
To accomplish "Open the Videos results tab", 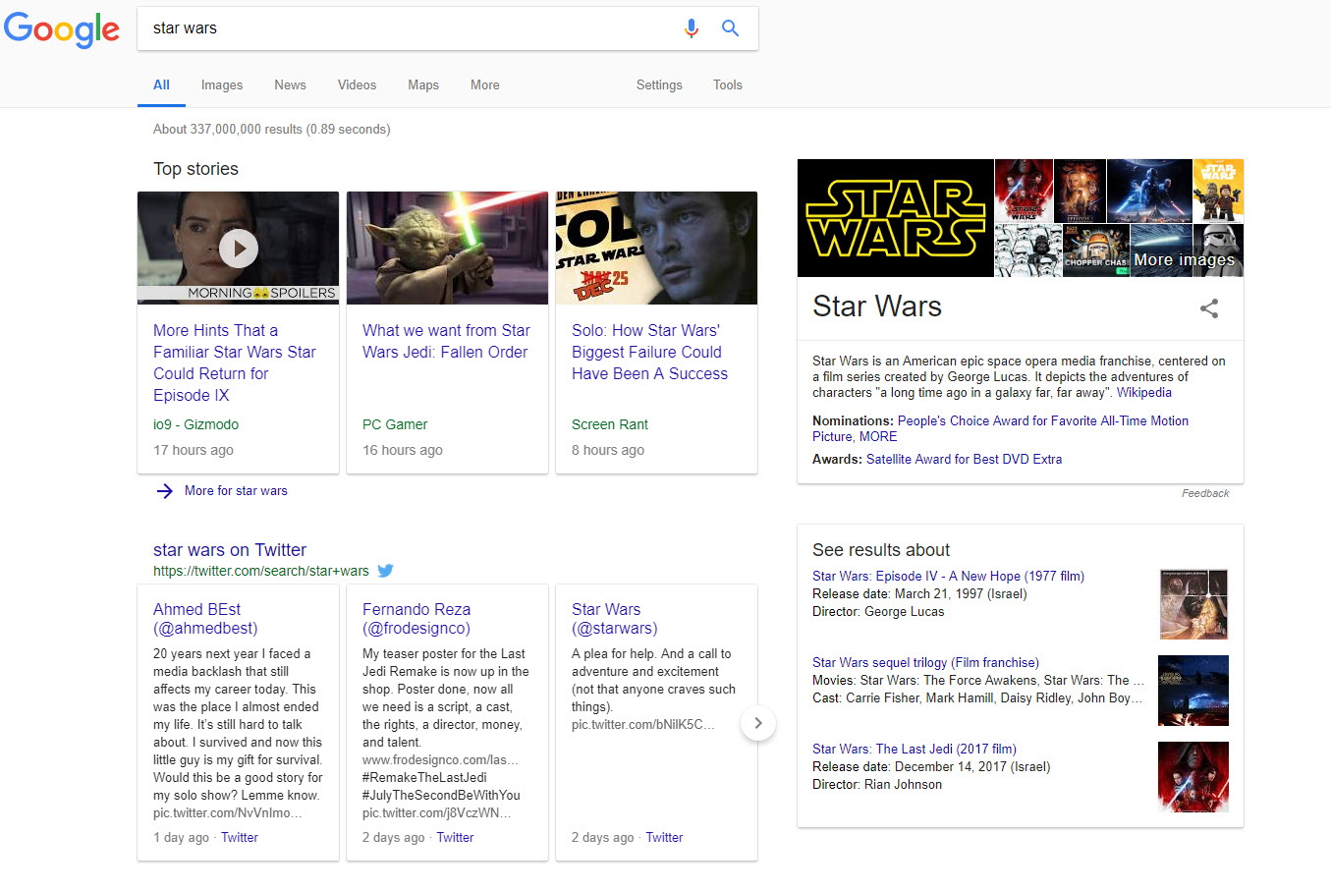I will (357, 85).
